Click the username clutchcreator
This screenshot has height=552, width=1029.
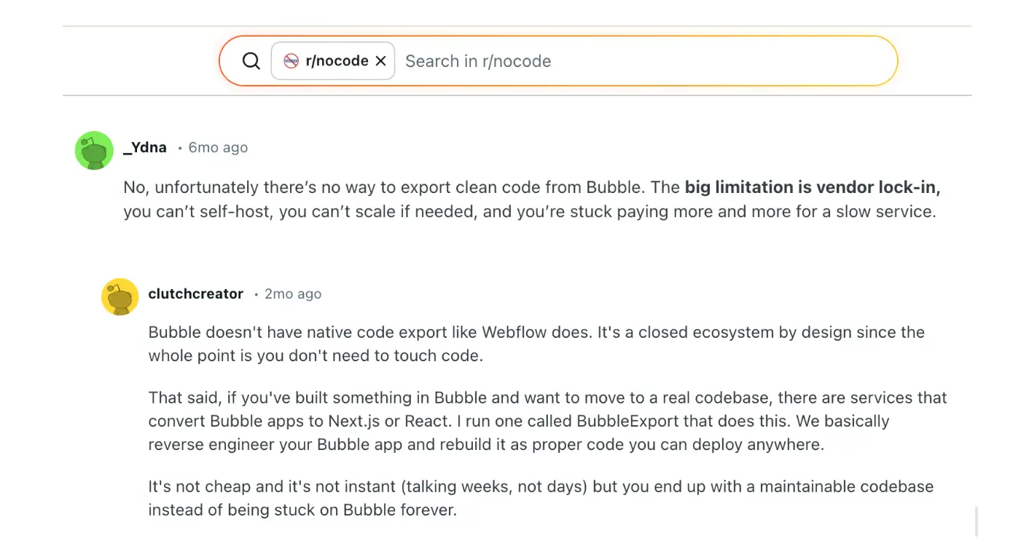pos(195,293)
